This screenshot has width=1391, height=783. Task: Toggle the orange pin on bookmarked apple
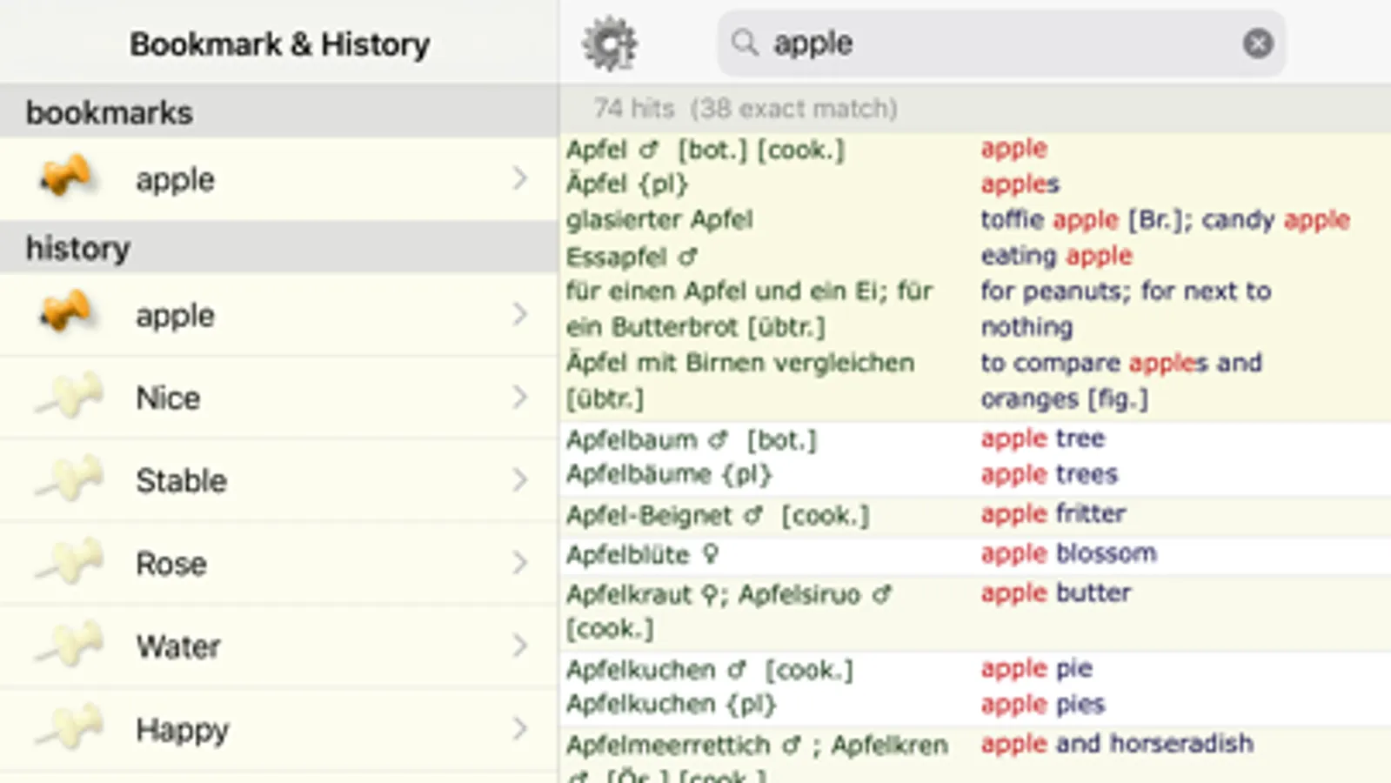[x=66, y=177]
